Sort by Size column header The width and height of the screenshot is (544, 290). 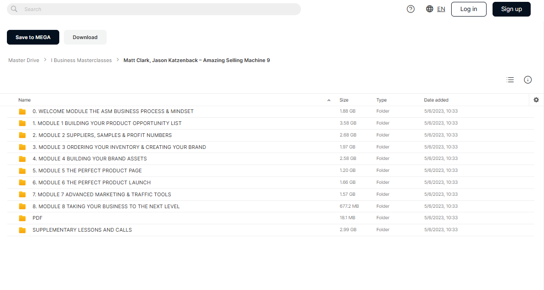click(x=344, y=100)
